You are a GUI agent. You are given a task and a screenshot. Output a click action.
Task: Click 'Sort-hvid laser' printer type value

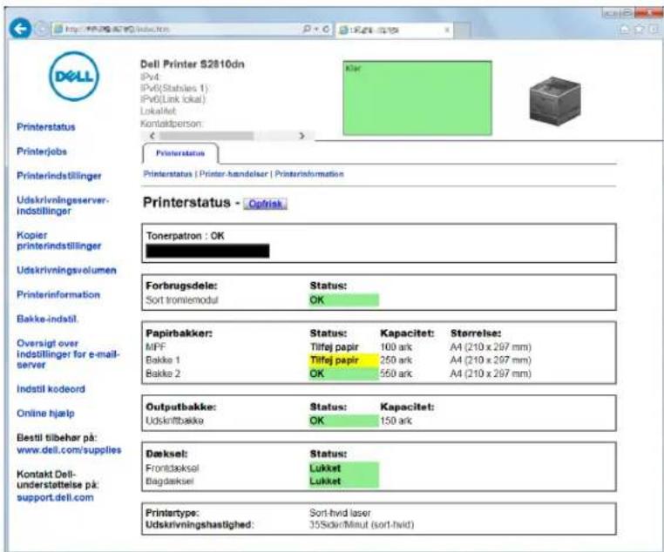(x=340, y=513)
